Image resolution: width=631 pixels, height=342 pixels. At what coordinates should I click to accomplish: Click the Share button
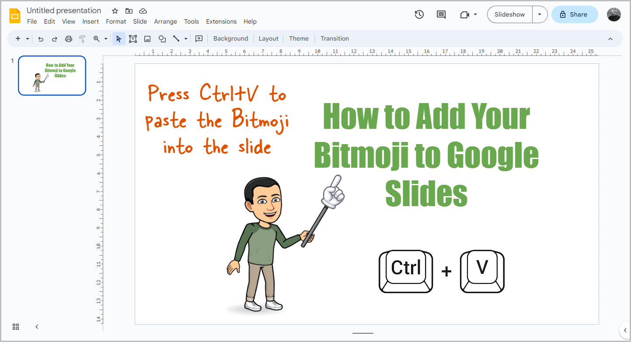574,14
